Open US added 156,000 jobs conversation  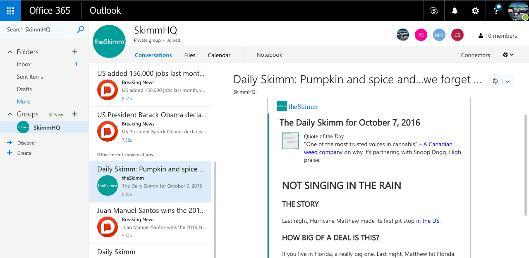pyautogui.click(x=150, y=86)
